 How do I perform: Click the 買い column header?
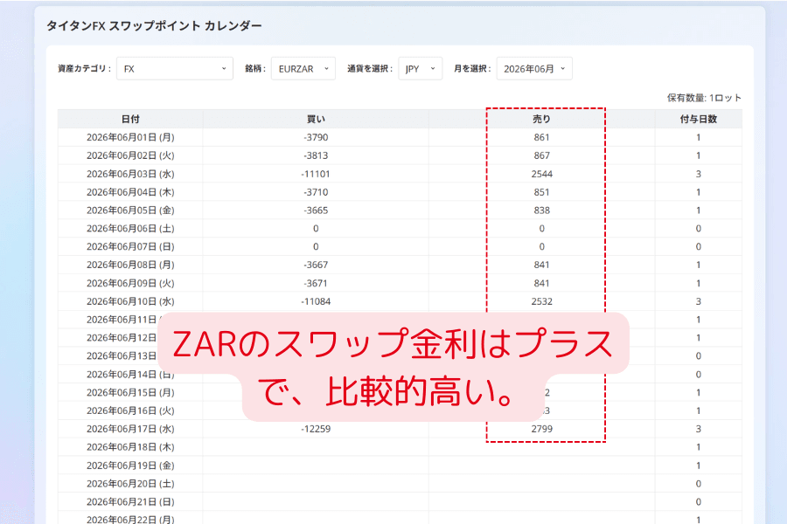(x=316, y=120)
